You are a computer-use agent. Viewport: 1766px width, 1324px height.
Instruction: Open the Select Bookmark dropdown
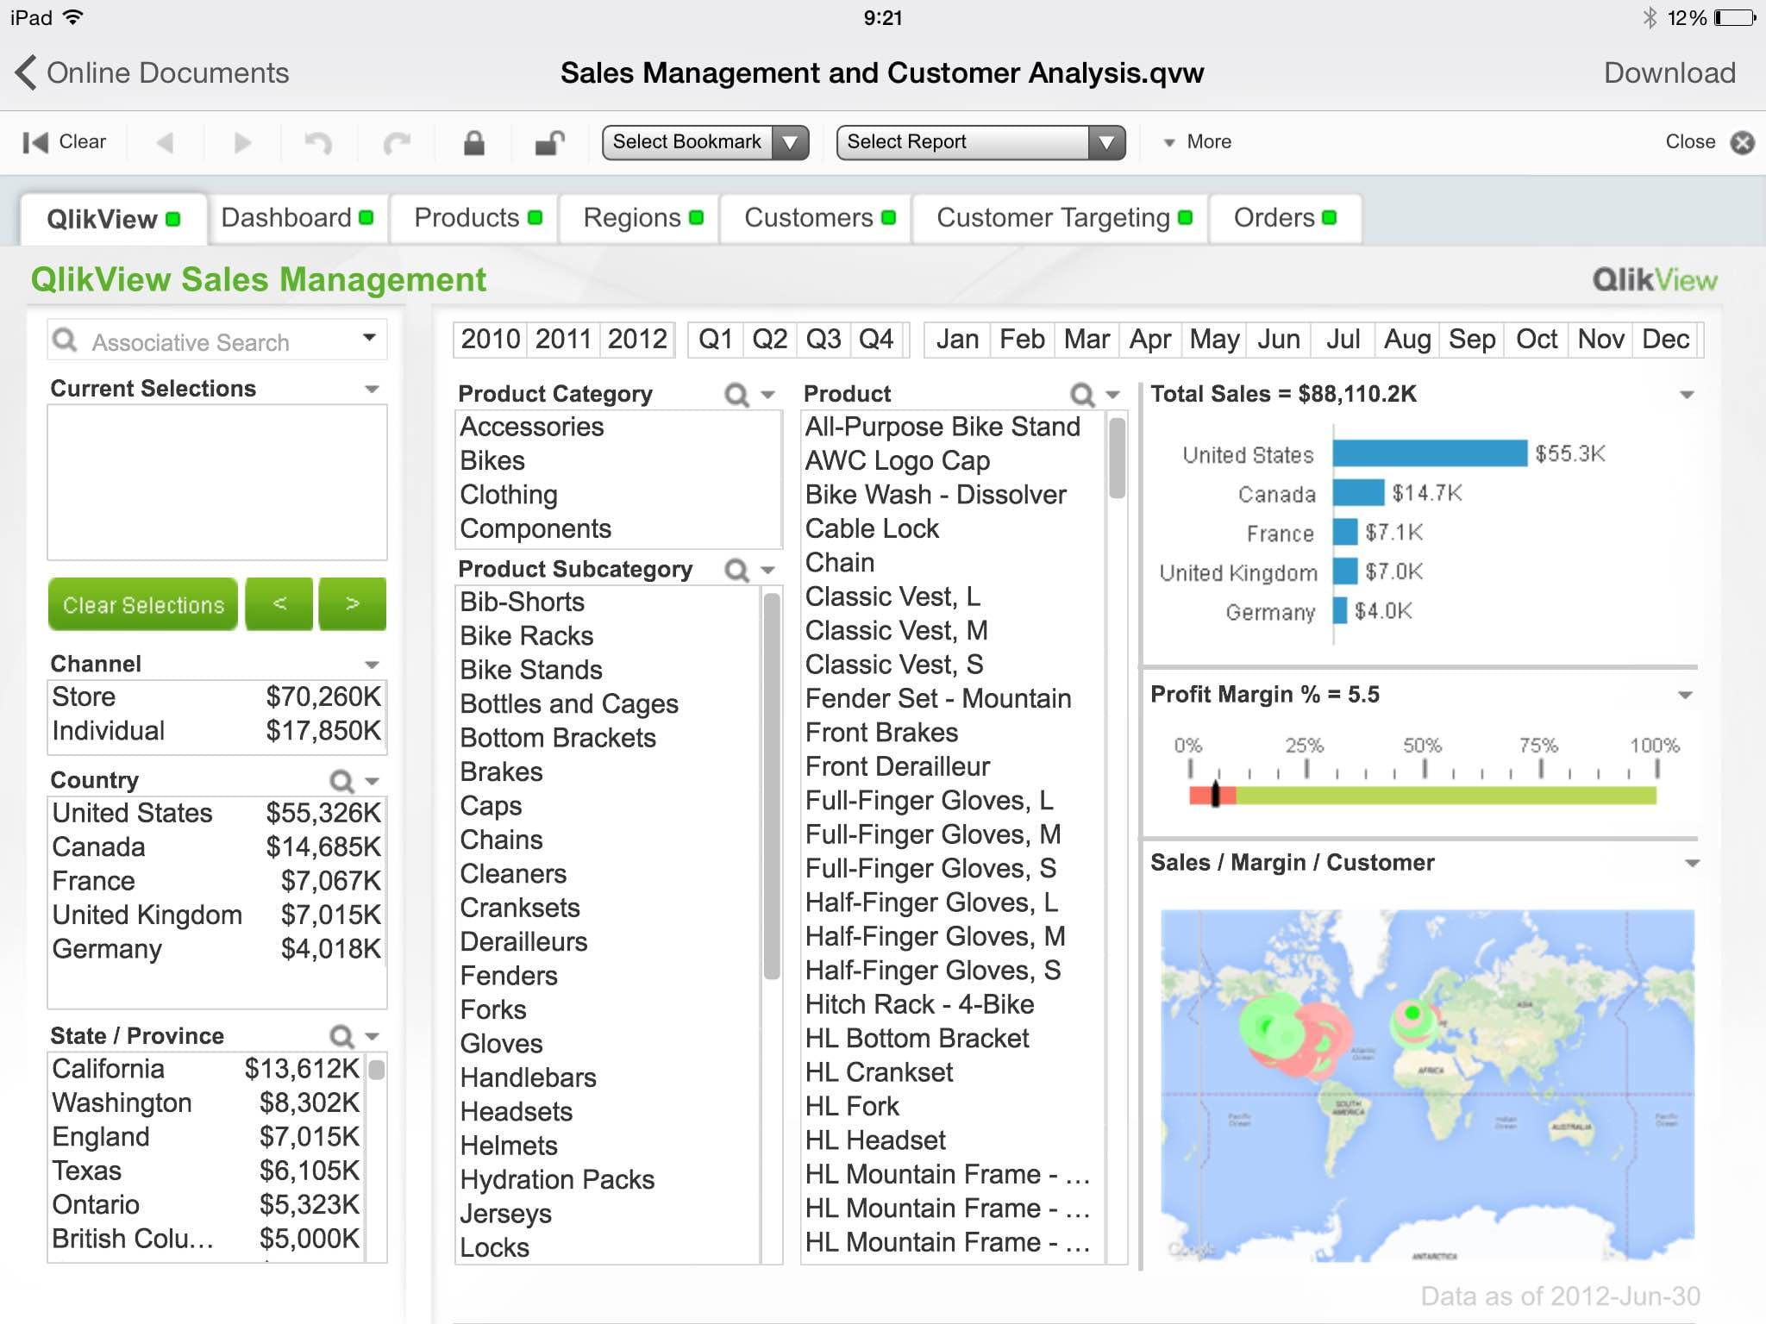coord(705,142)
